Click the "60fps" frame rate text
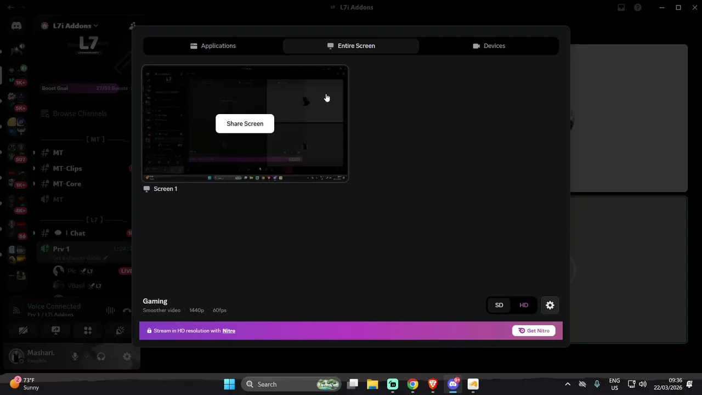 [219, 311]
